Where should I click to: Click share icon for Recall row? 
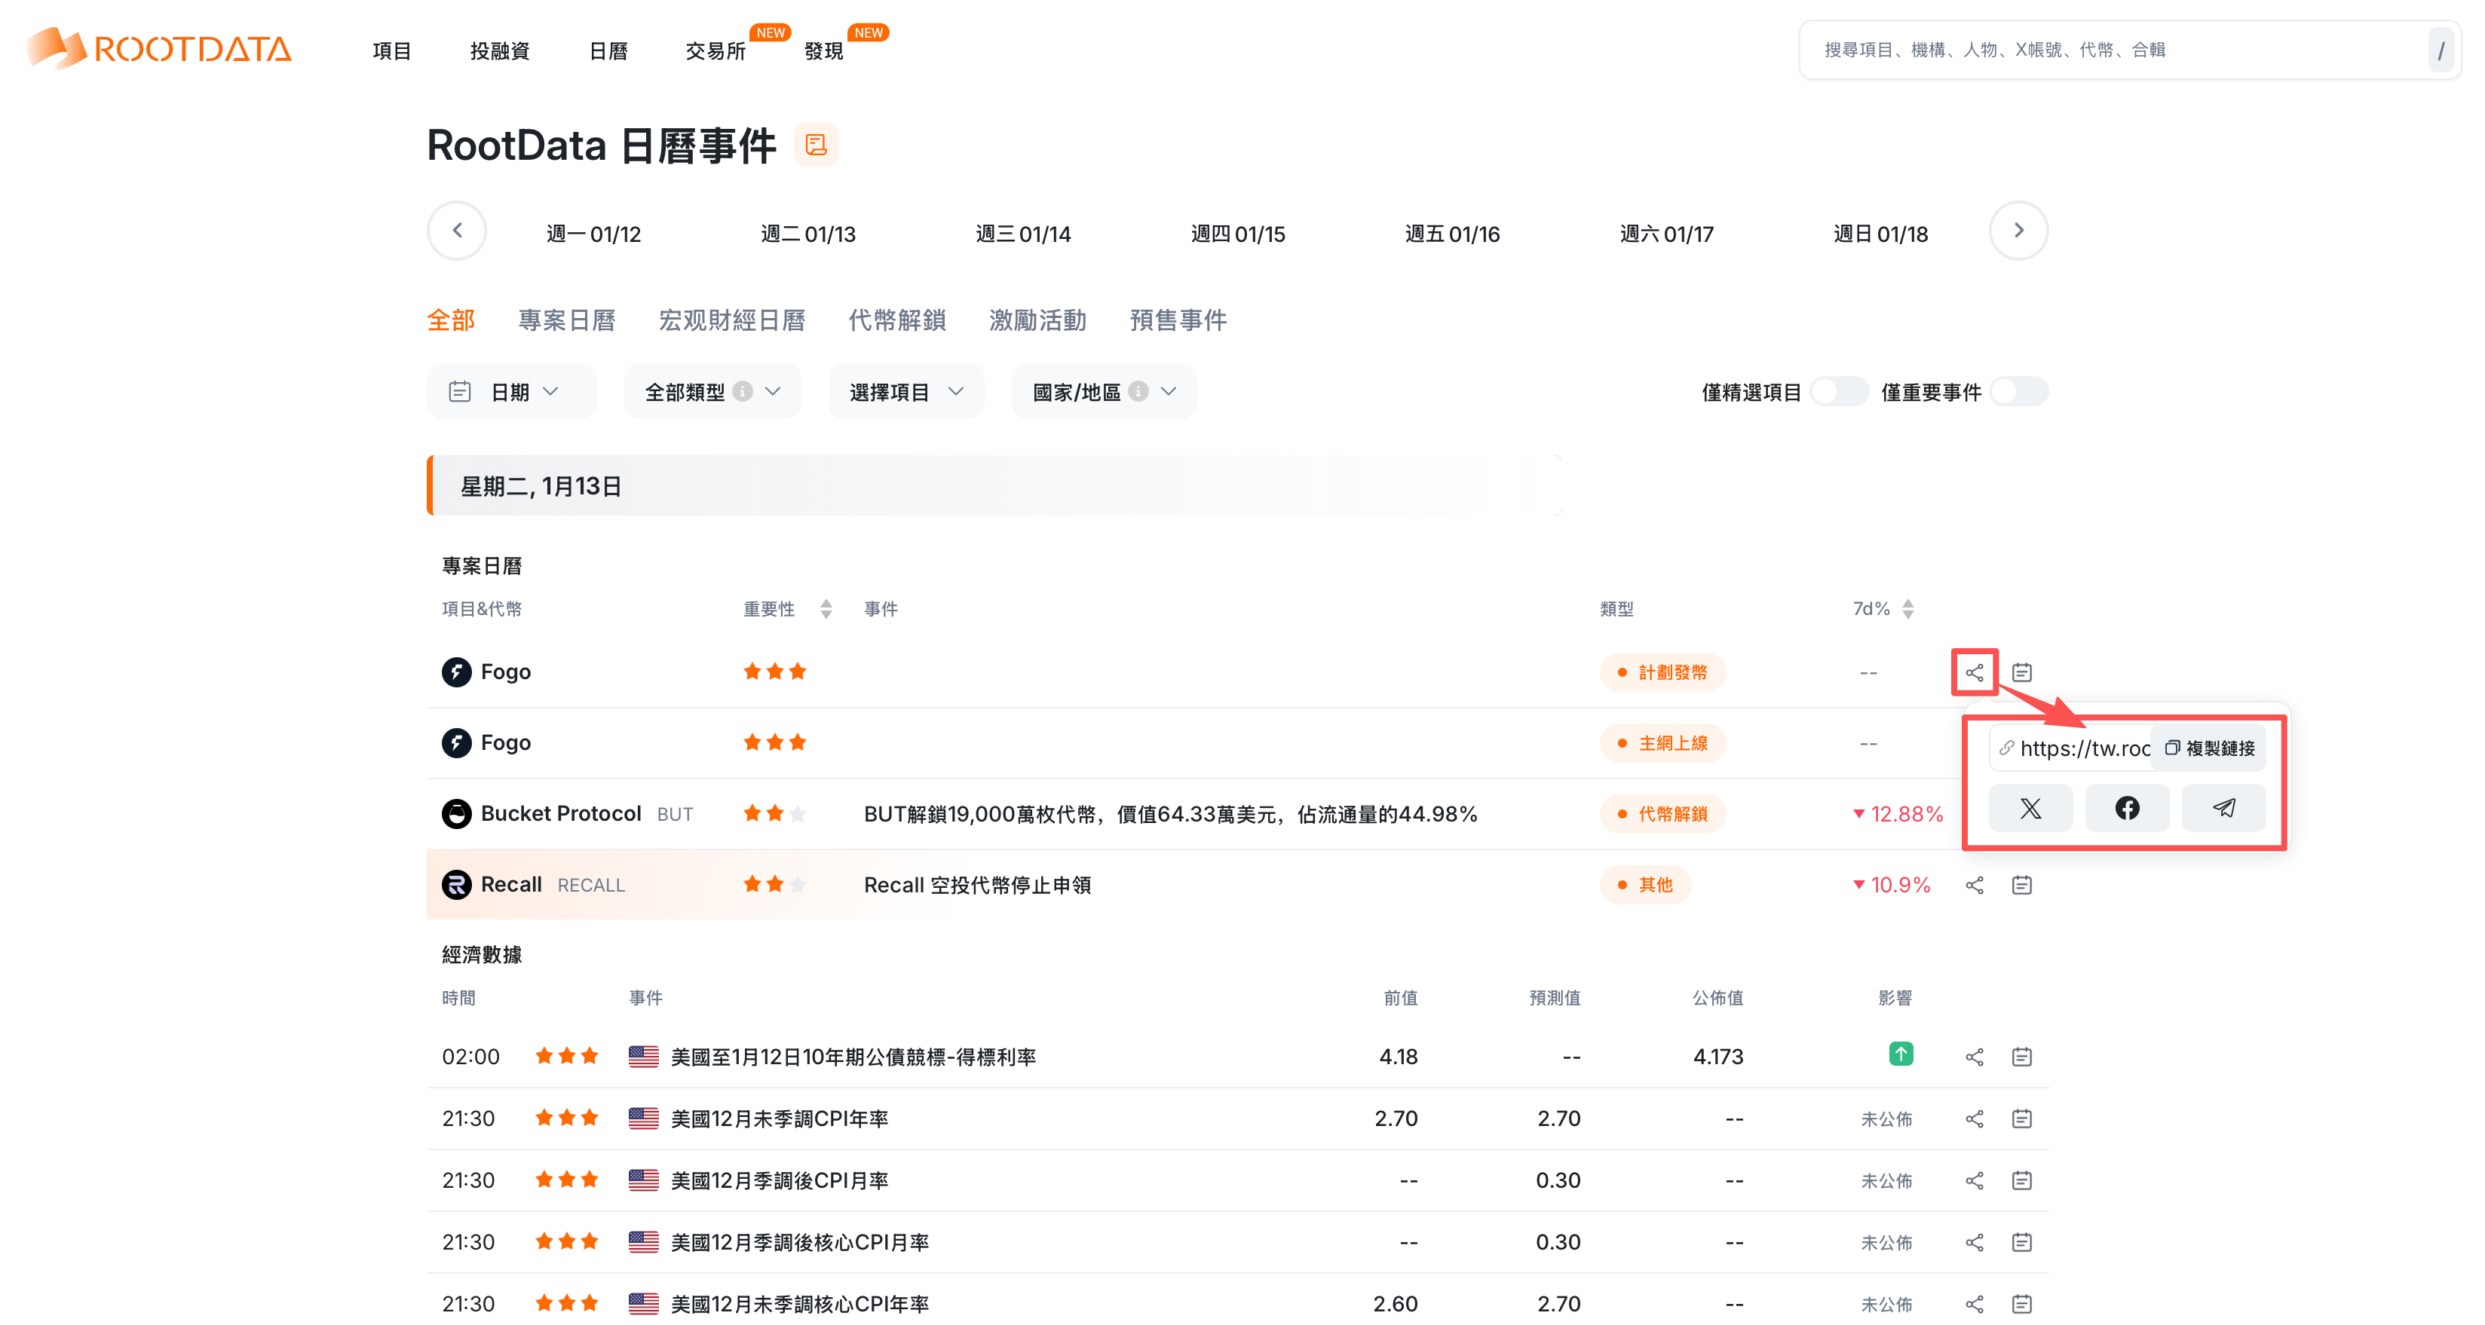[x=1974, y=886]
